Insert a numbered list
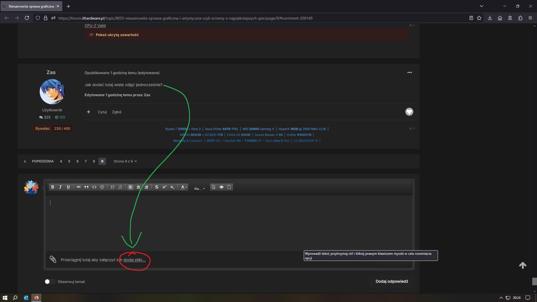The height and width of the screenshot is (302, 537). [120, 187]
